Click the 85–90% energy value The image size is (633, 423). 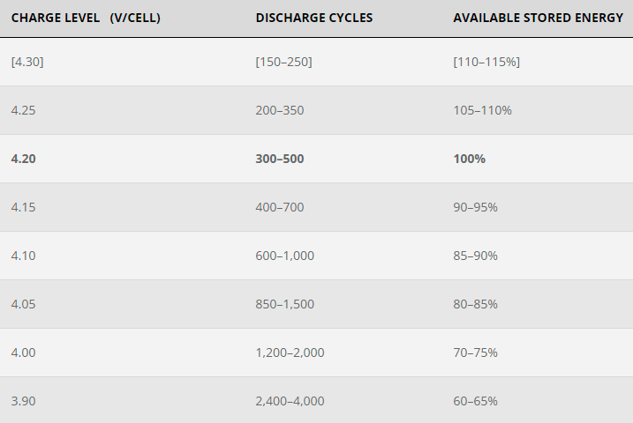click(475, 256)
